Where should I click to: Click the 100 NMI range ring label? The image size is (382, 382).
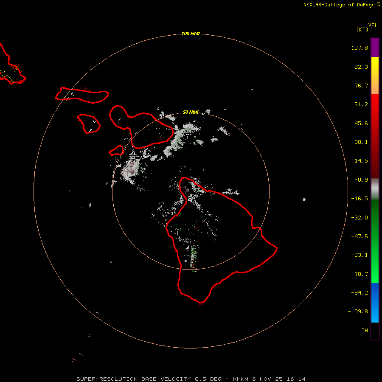click(x=191, y=34)
